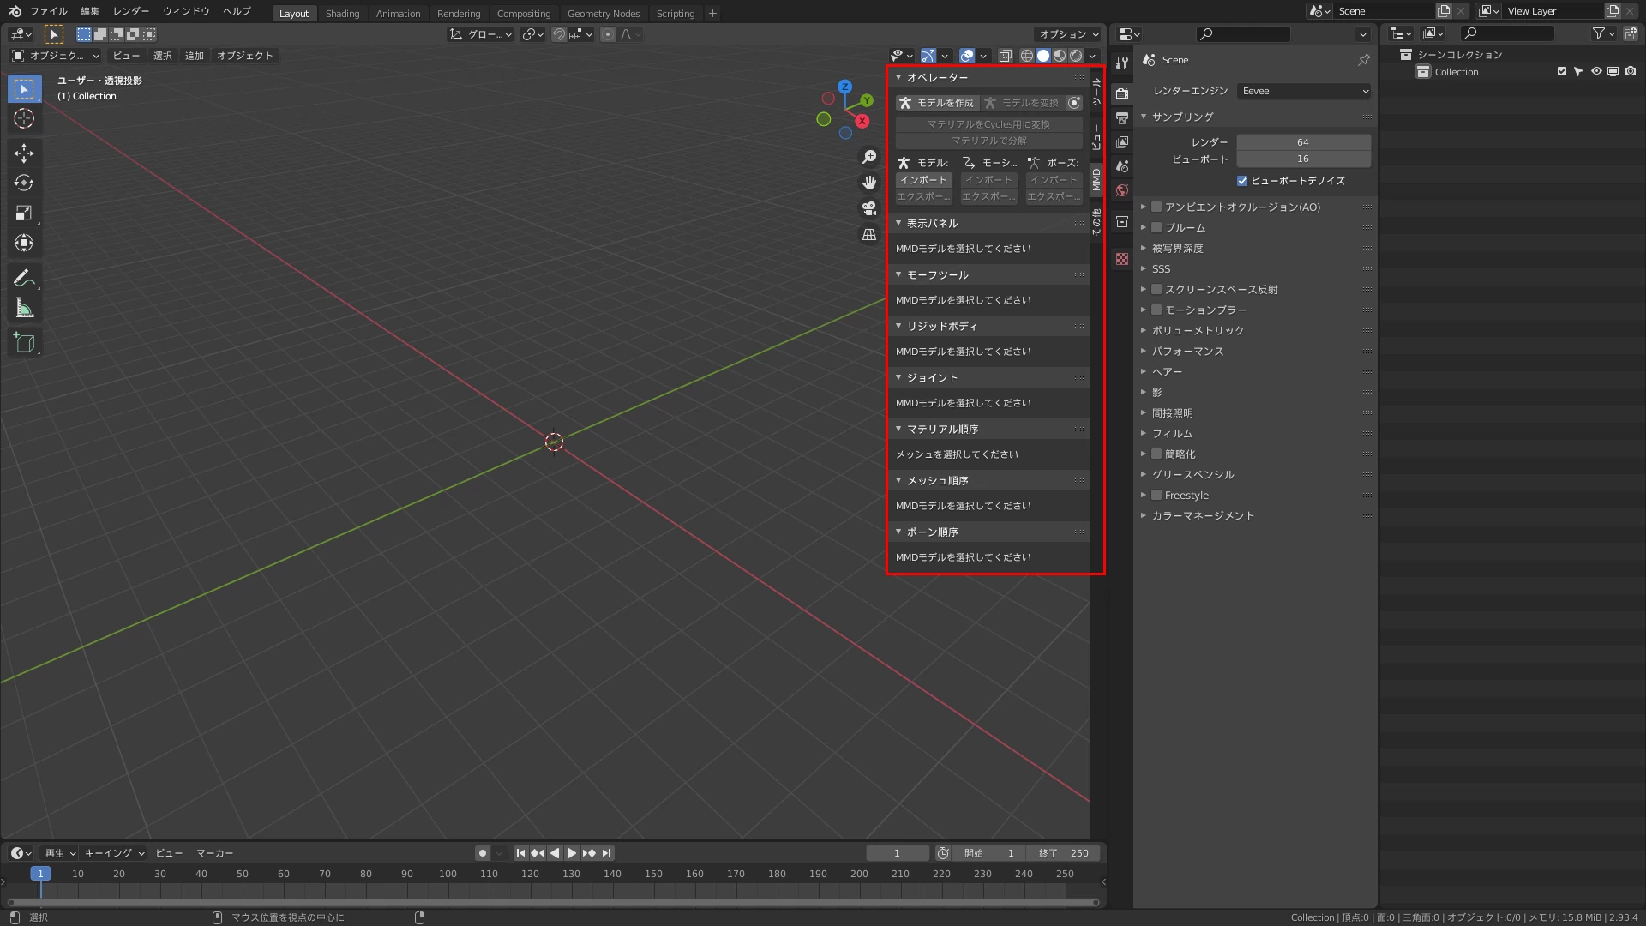Viewport: 1646px width, 926px height.
Task: Disable the ビューポートデノイズ checkbox
Action: pyautogui.click(x=1242, y=181)
